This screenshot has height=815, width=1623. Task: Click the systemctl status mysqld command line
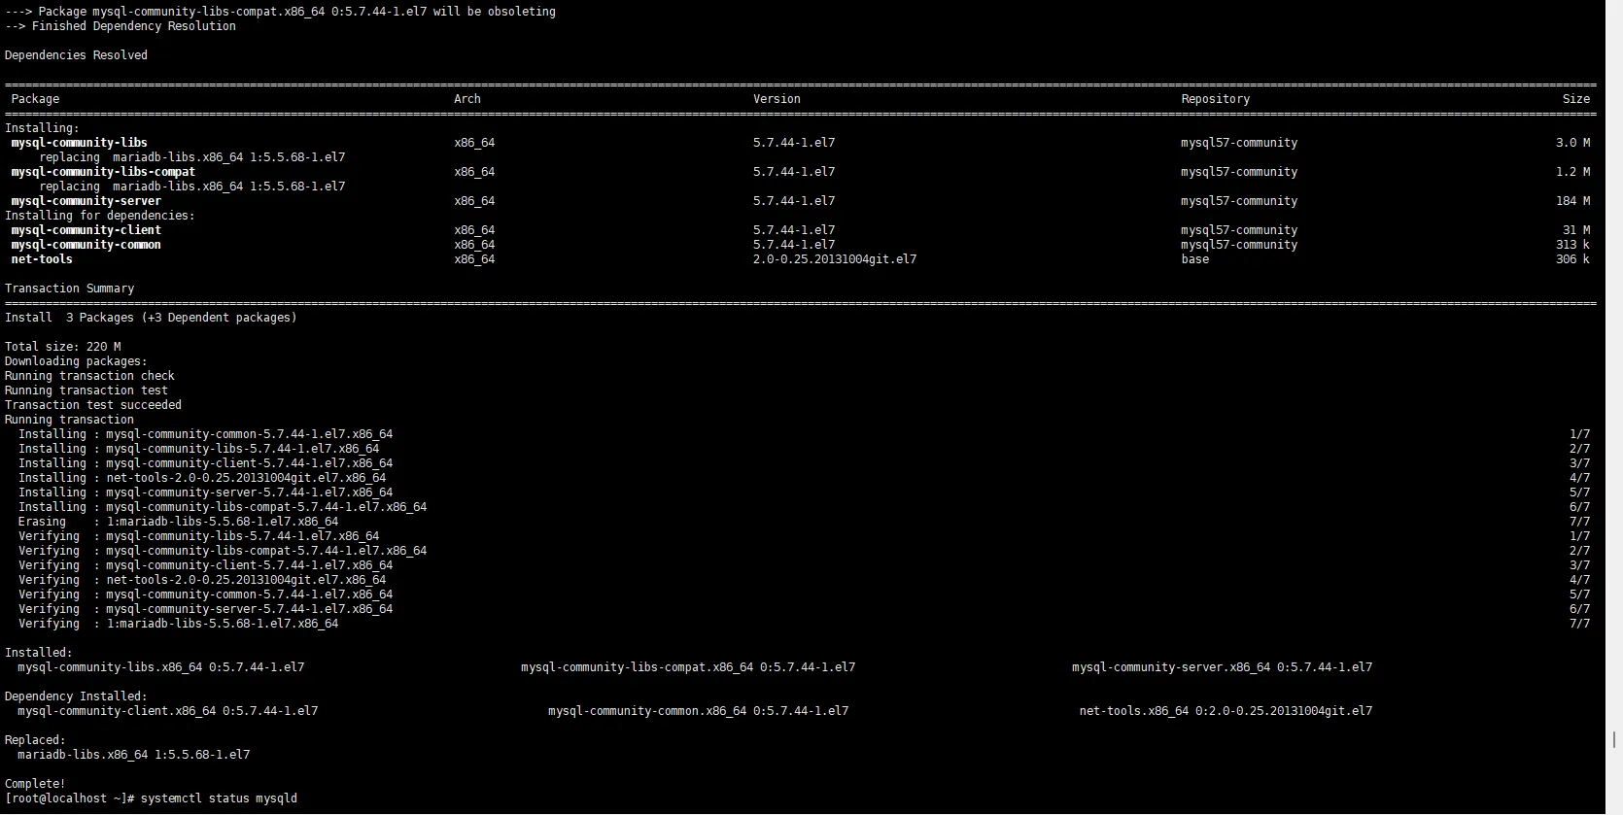(218, 798)
